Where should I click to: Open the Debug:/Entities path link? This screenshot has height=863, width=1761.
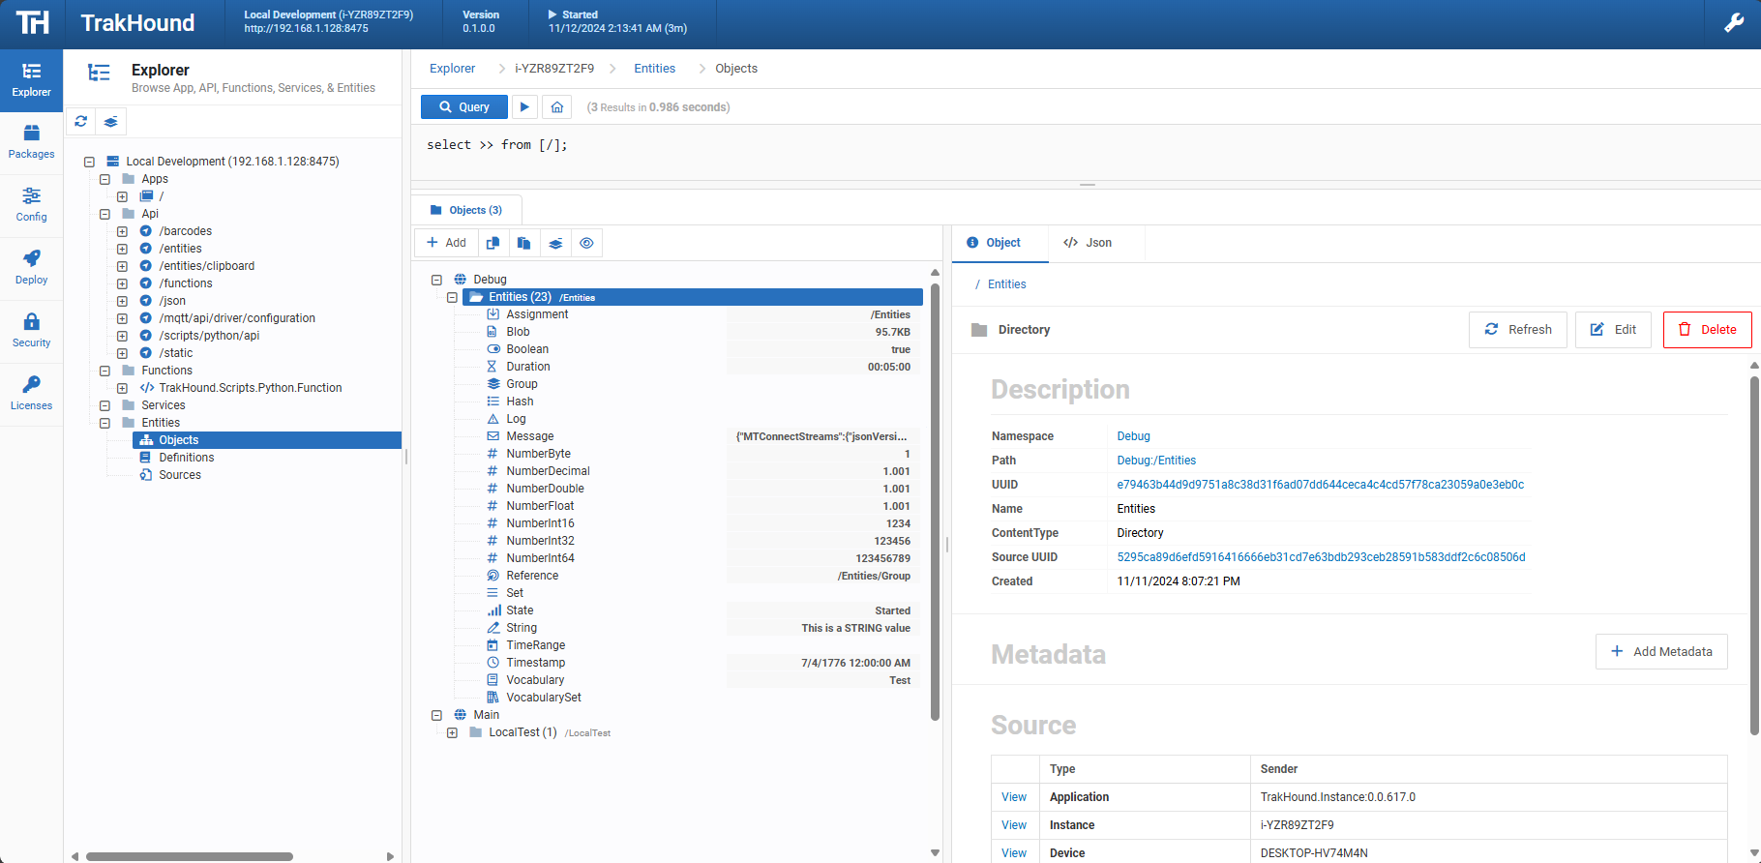(1156, 461)
